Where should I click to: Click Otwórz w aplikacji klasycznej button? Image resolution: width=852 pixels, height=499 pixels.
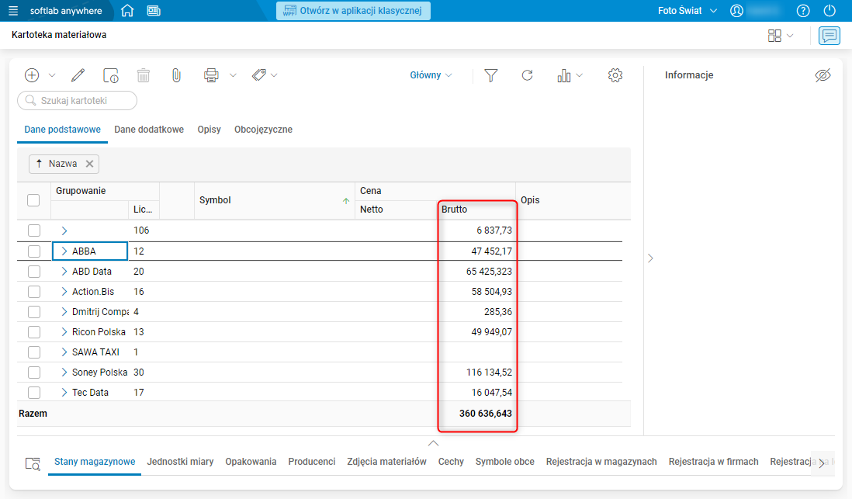click(x=353, y=11)
